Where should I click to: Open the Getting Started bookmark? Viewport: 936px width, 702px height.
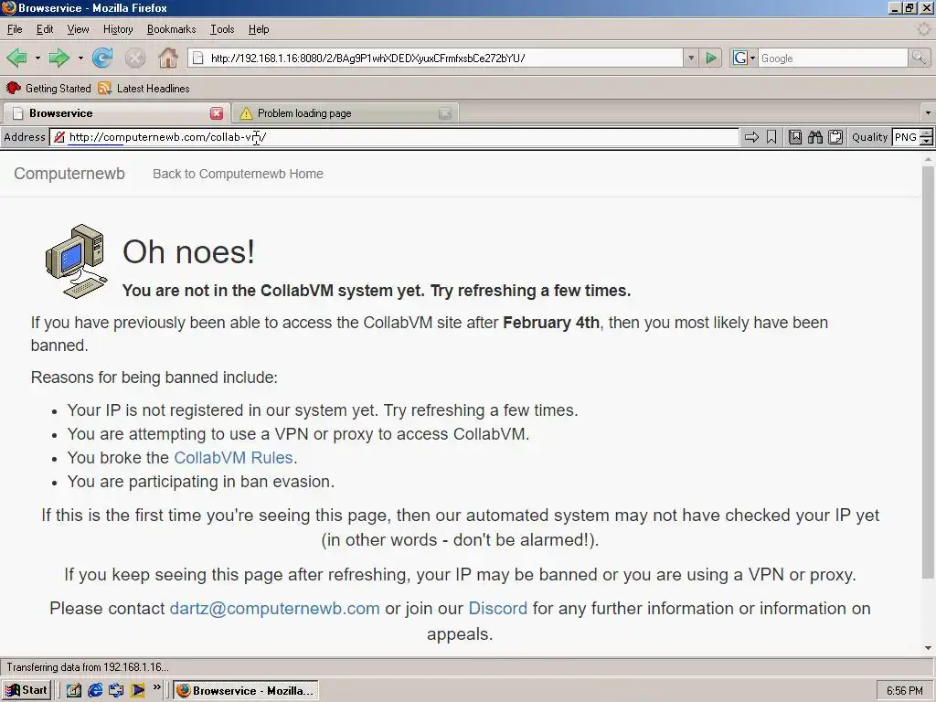click(48, 89)
